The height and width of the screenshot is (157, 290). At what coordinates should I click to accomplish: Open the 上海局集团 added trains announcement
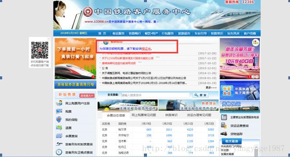144,83
